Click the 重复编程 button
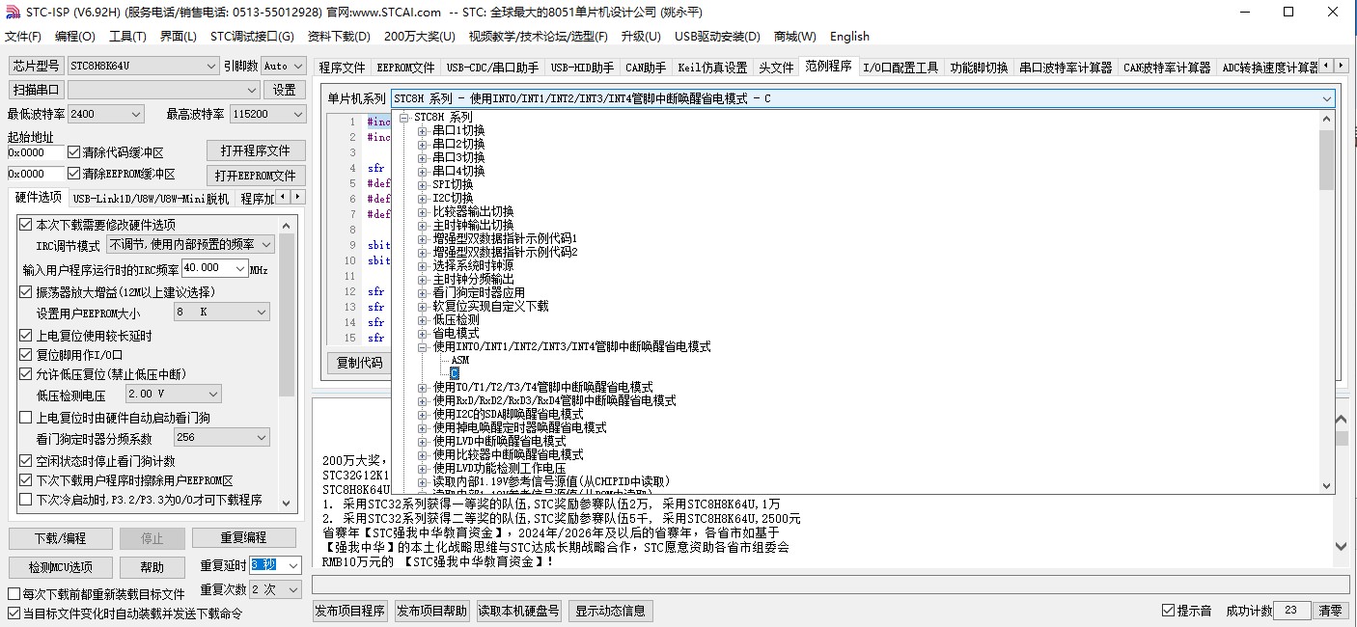The width and height of the screenshot is (1357, 627). pos(243,537)
